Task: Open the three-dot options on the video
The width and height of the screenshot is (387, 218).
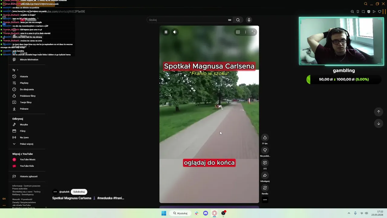Action: pyautogui.click(x=246, y=32)
